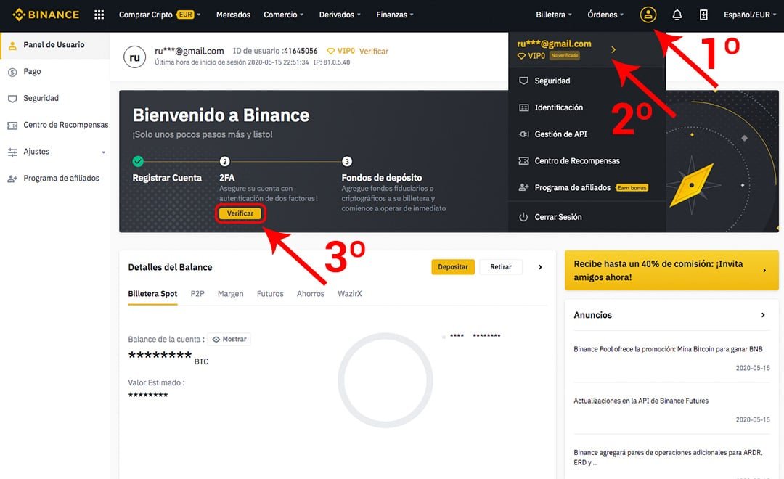The height and width of the screenshot is (479, 784).
Task: Click the 'ru' avatar circle
Action: tap(134, 57)
